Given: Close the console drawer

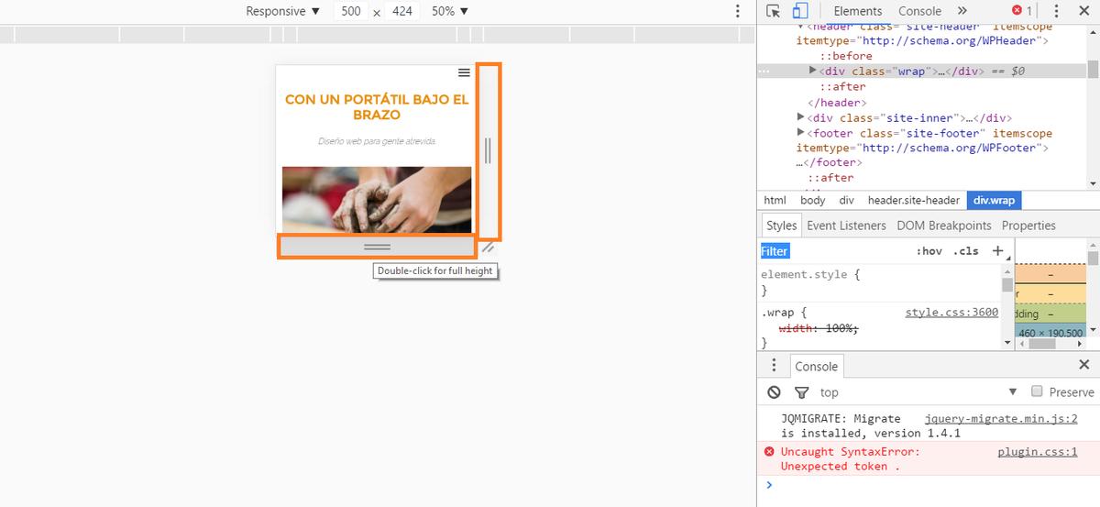Looking at the screenshot, I should click(x=1084, y=365).
